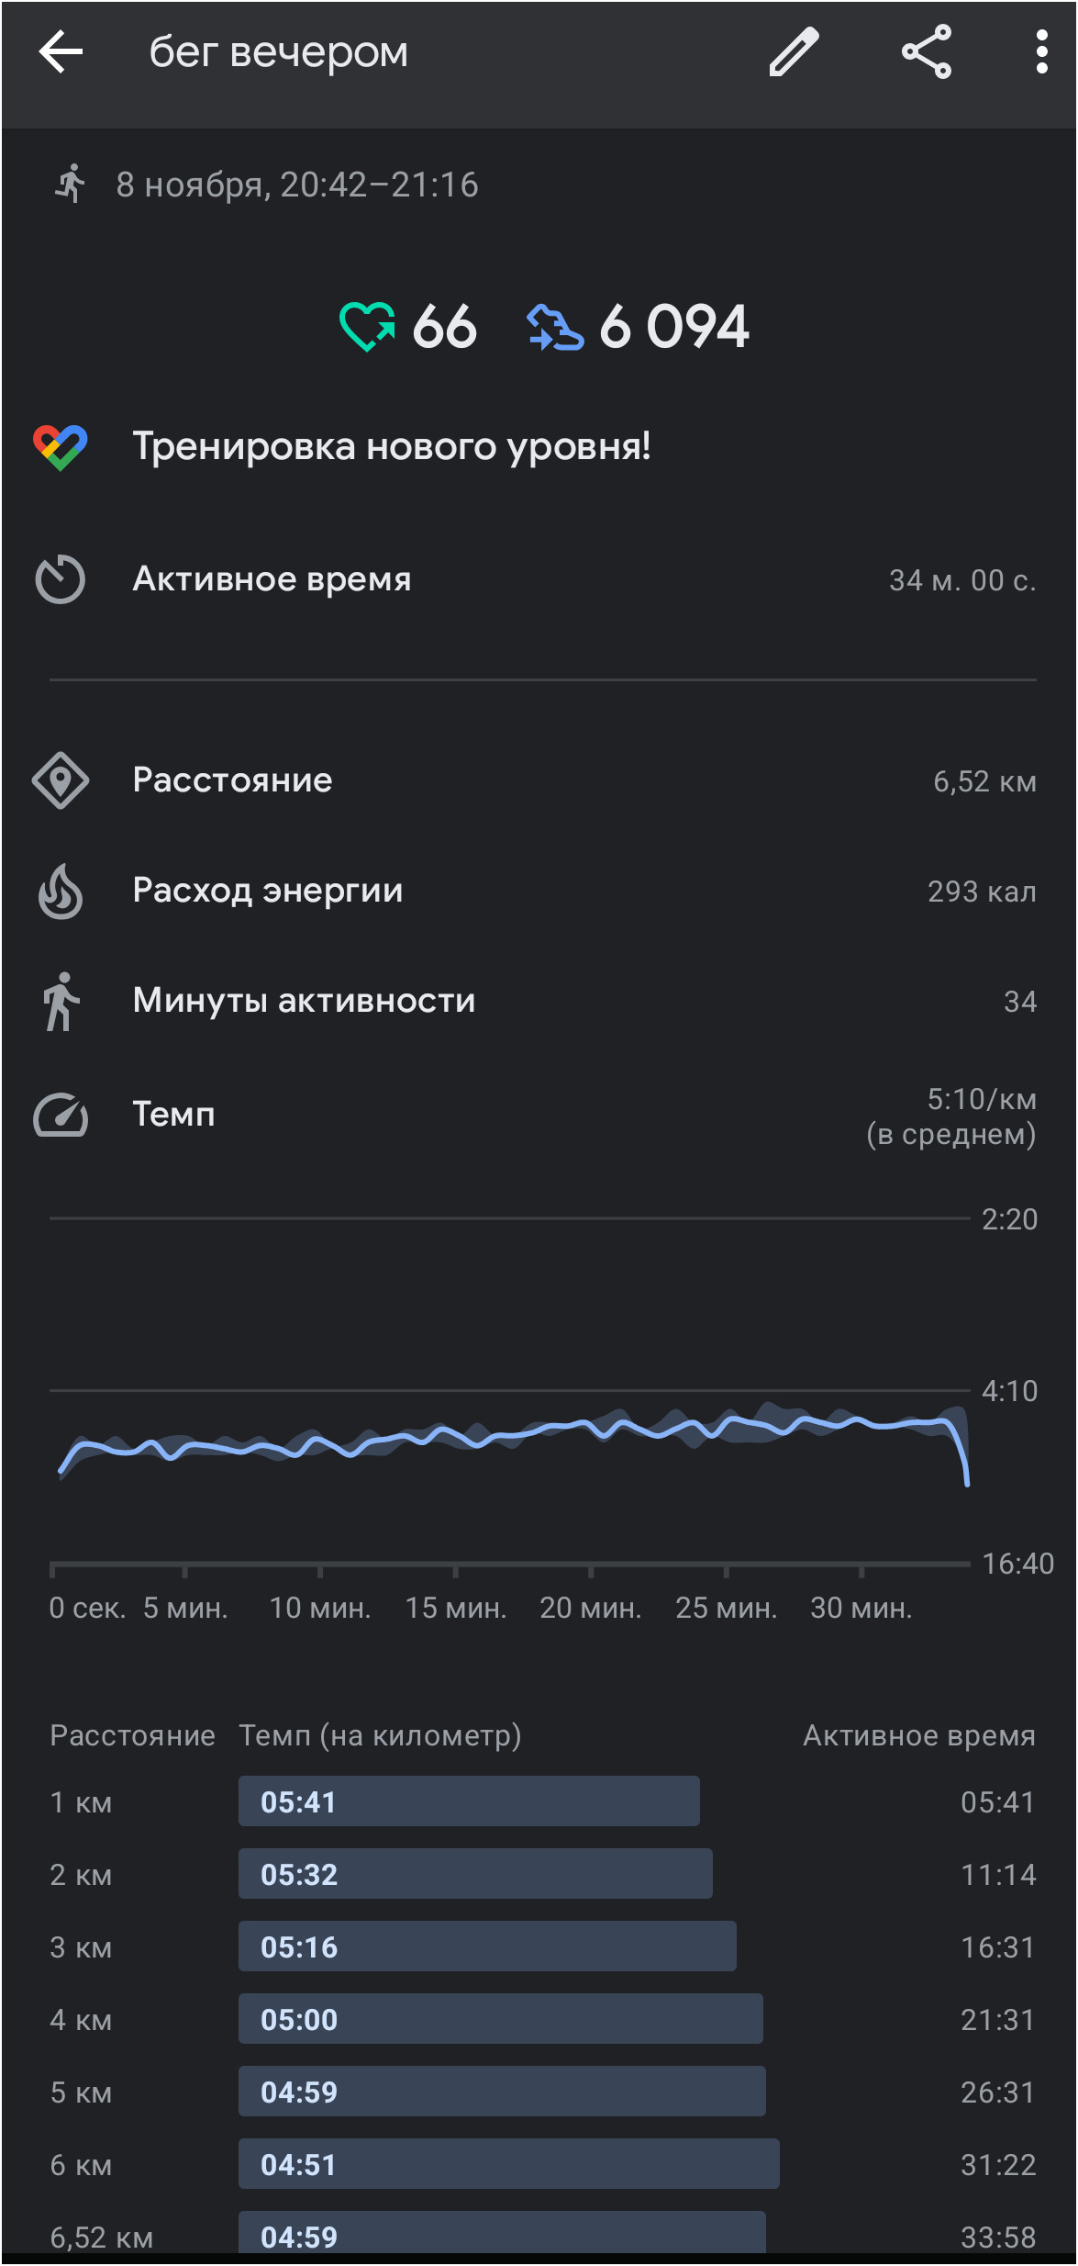Open the edit pencil icon

point(794,51)
